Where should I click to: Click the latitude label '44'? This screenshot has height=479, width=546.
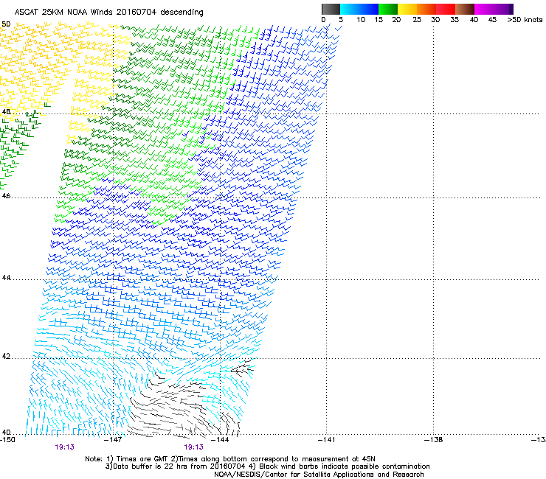[6, 278]
